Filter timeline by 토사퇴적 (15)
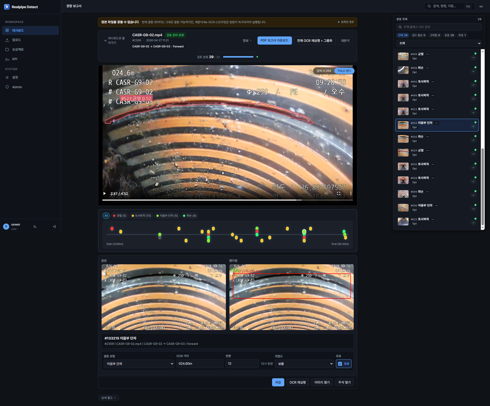The image size is (490, 406). coord(141,215)
